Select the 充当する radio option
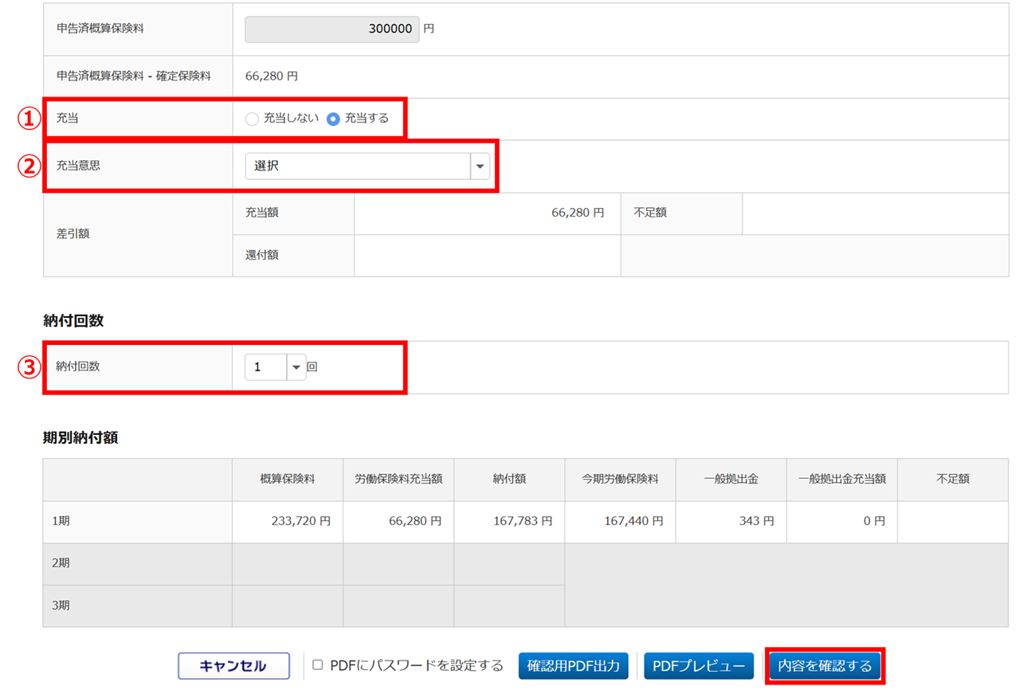The height and width of the screenshot is (690, 1035). [x=333, y=119]
